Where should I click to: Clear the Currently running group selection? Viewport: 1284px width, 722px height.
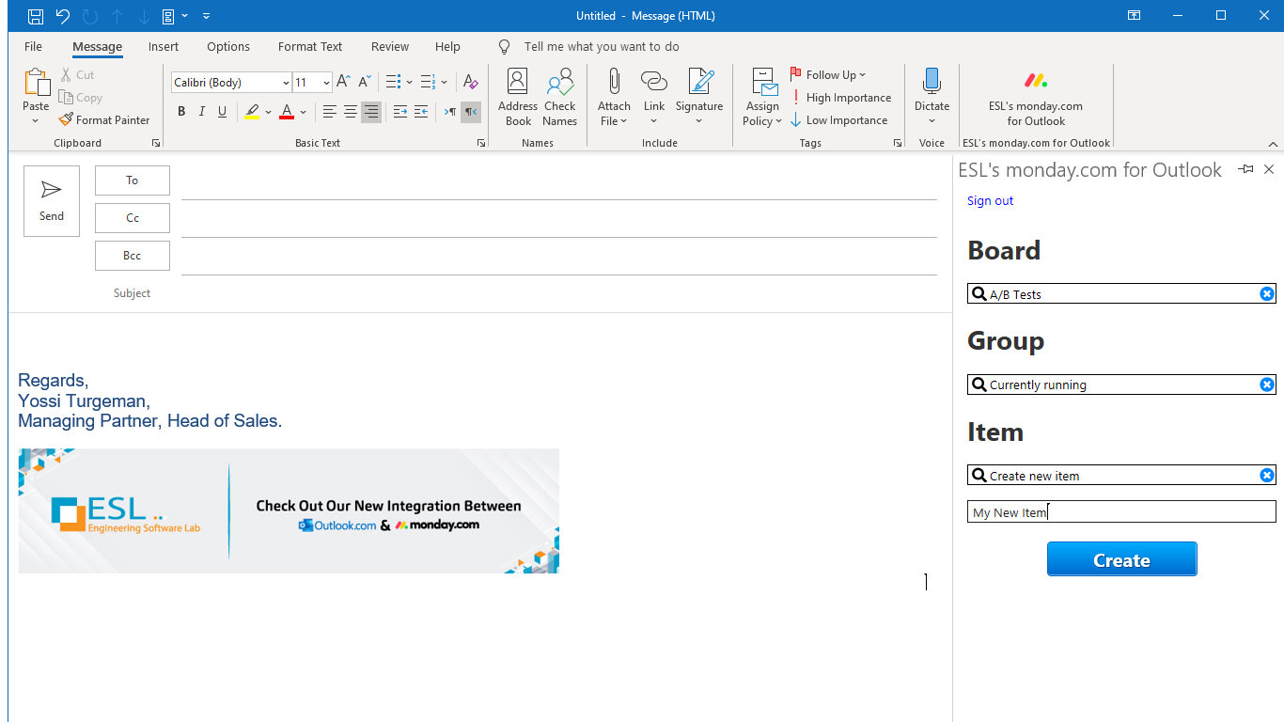(x=1267, y=385)
